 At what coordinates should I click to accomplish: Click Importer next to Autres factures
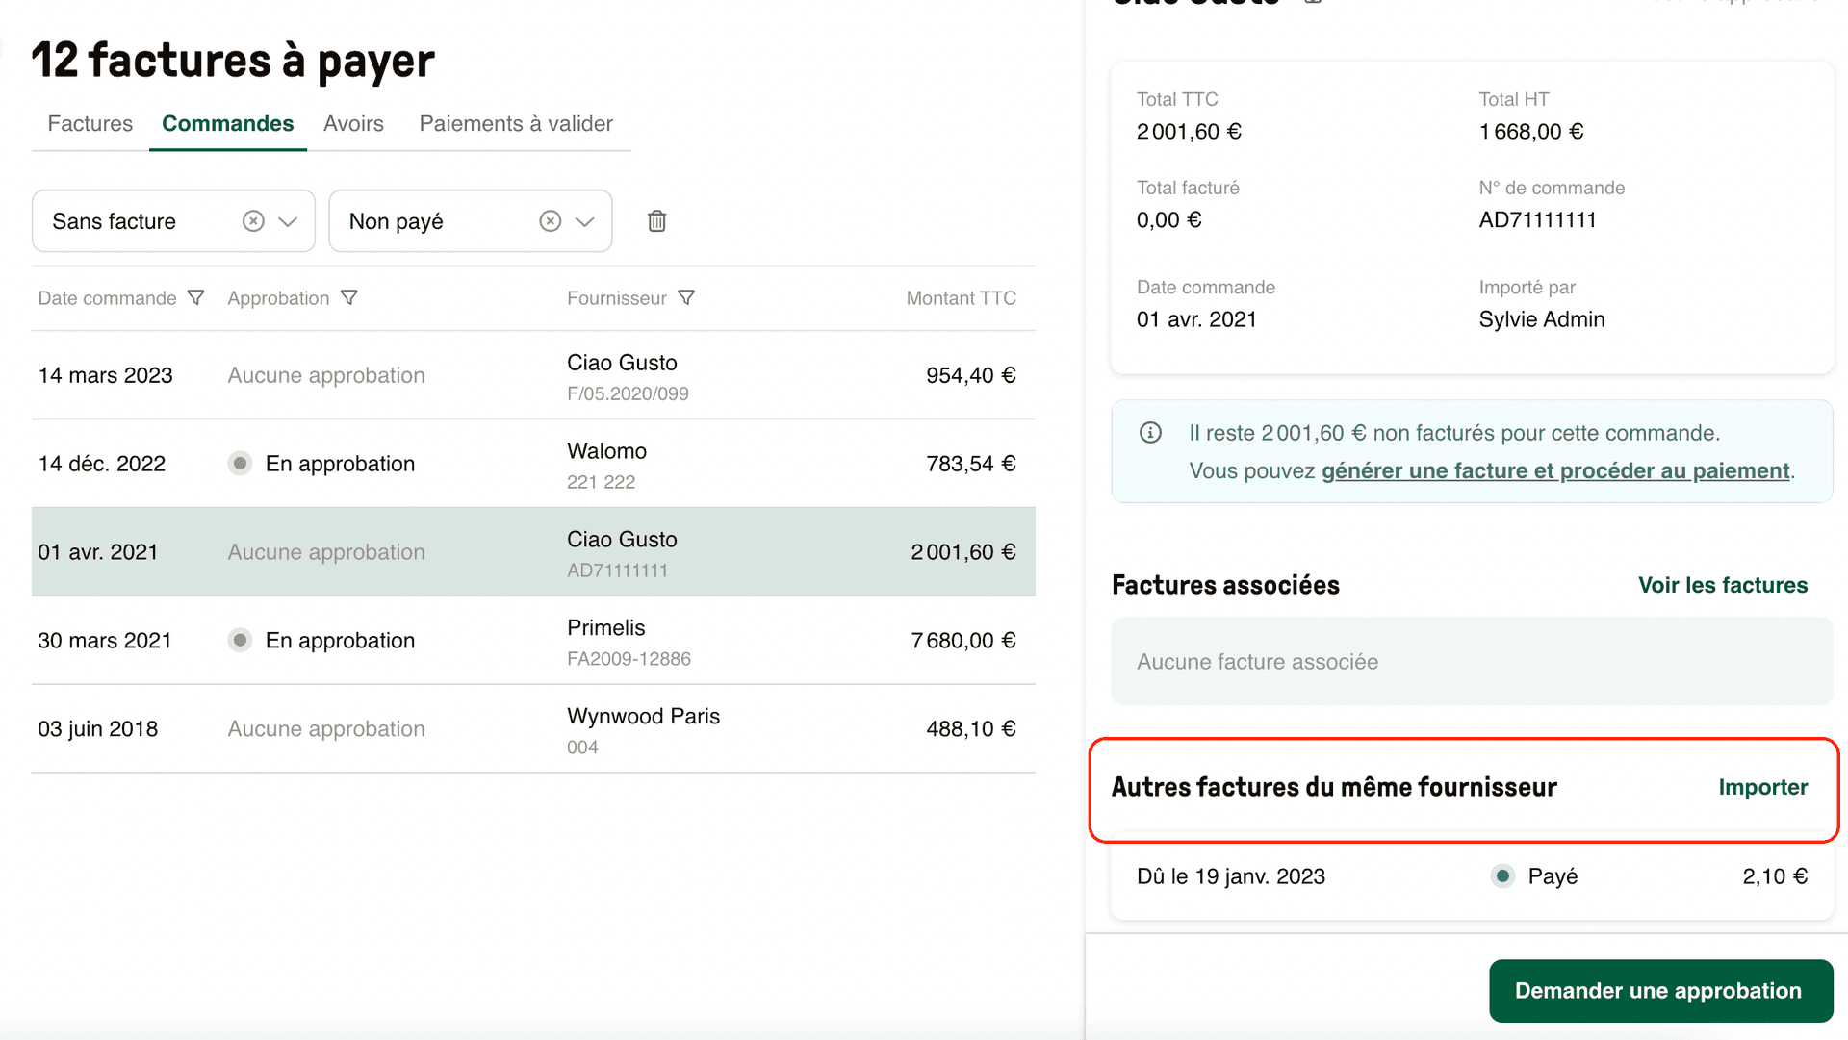(x=1762, y=787)
